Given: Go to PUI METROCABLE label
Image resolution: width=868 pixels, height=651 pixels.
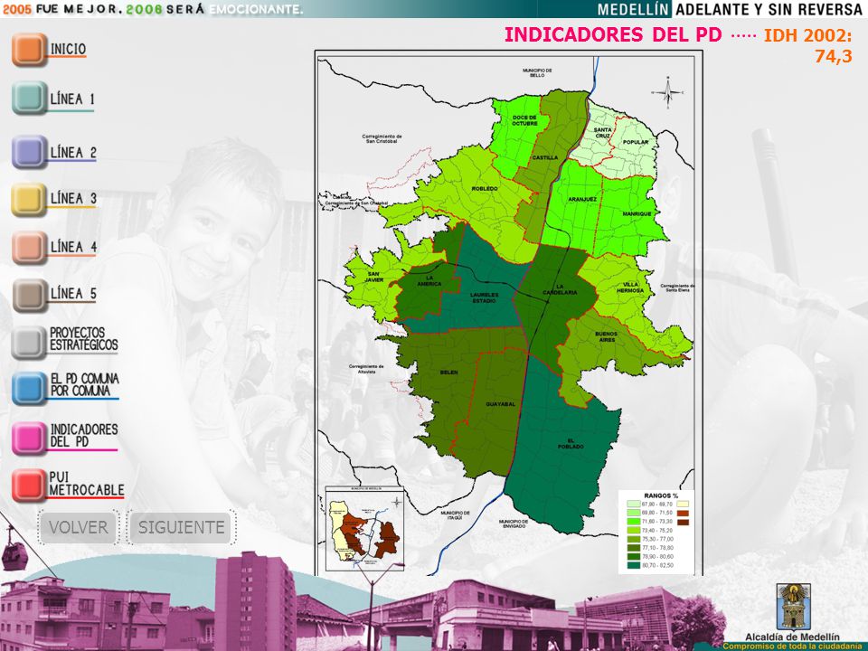Looking at the screenshot, I should point(87,485).
